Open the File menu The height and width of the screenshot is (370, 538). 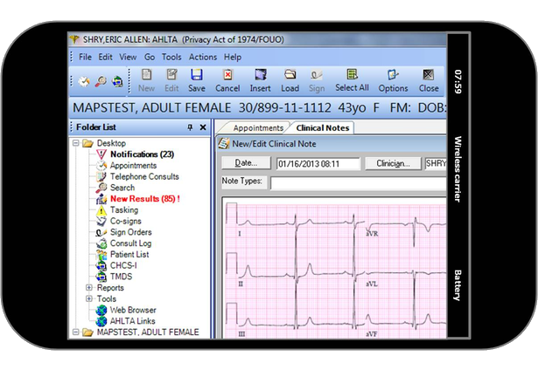click(85, 58)
